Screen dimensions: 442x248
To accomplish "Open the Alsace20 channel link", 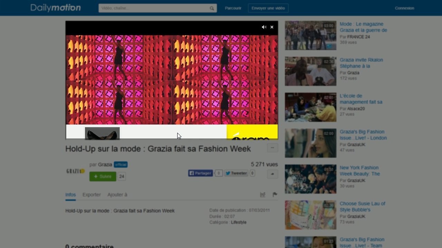I will coord(356,109).
